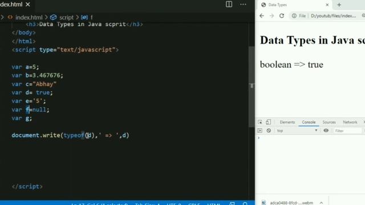Open a new browser tab
365x205 pixels.
339,5
